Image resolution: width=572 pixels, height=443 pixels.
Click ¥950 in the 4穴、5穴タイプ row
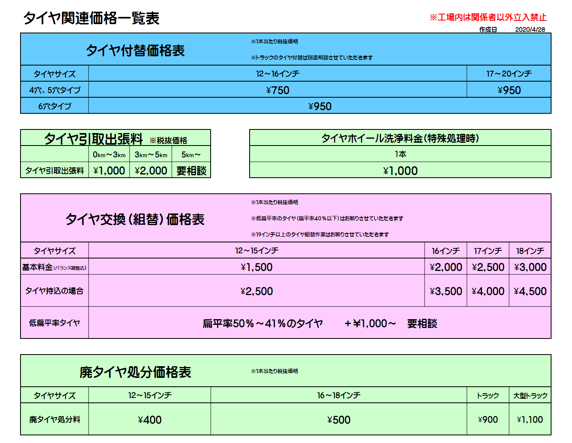point(509,90)
